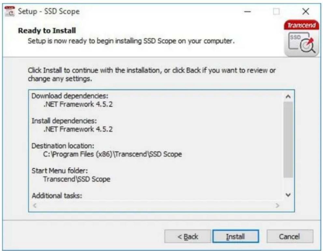Click the Download dependencies line
This screenshot has width=323, height=251.
click(x=70, y=96)
